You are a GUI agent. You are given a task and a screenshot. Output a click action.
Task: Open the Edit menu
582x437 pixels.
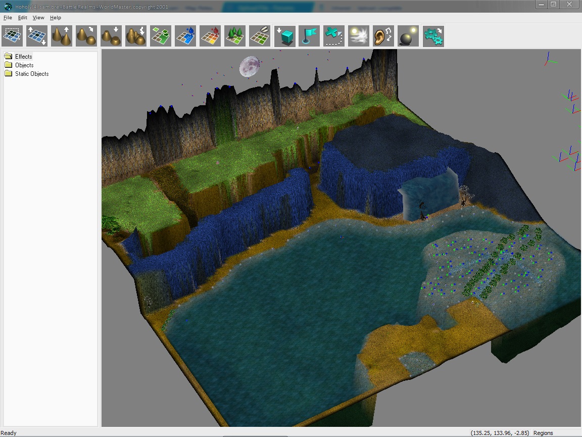click(23, 18)
